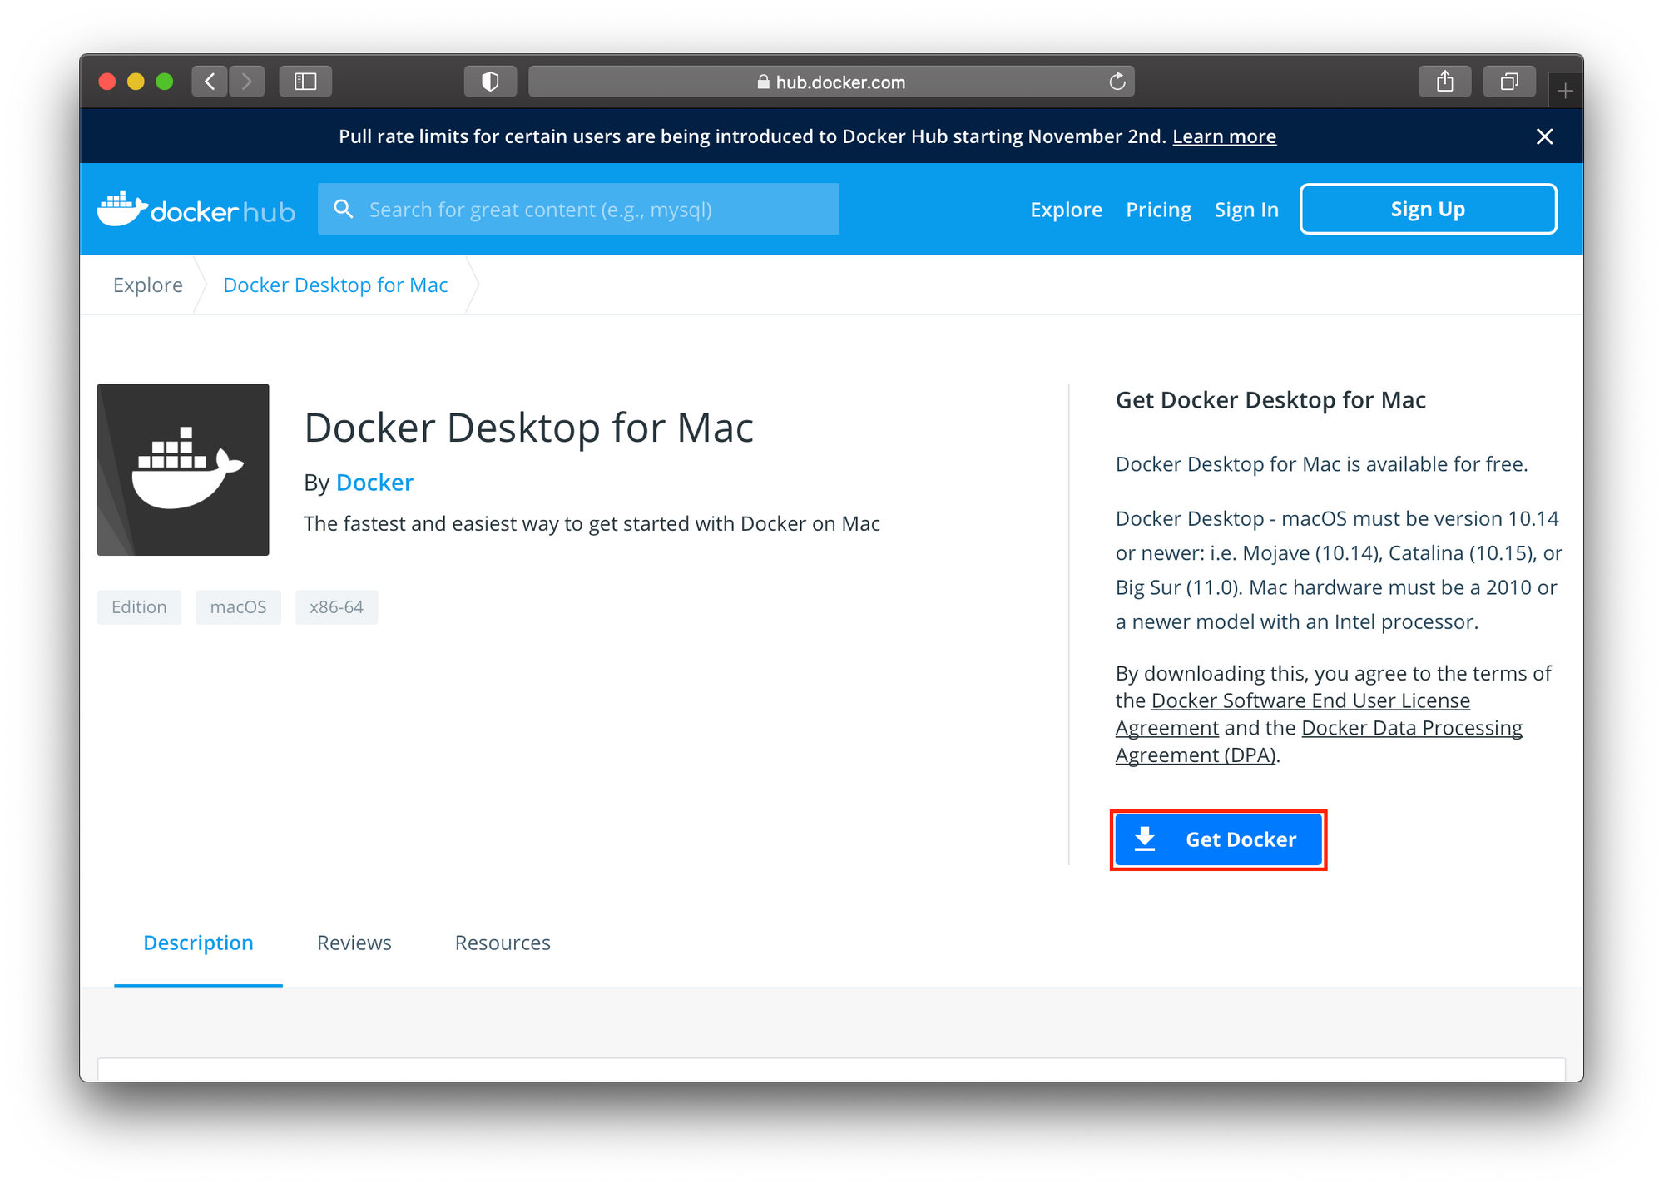
Task: Open the Docker publisher link
Action: coord(374,483)
